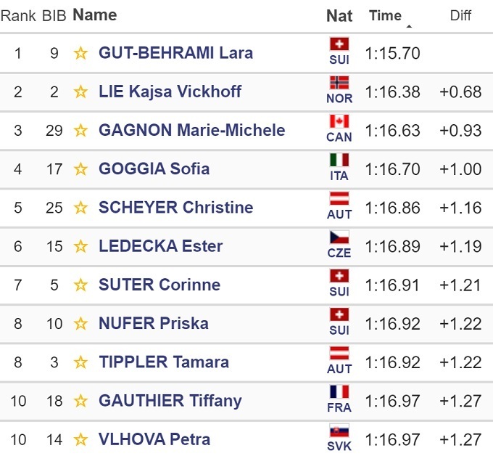The image size is (493, 456).
Task: Click the Czech flag for LEDECKA
Action: click(x=339, y=237)
